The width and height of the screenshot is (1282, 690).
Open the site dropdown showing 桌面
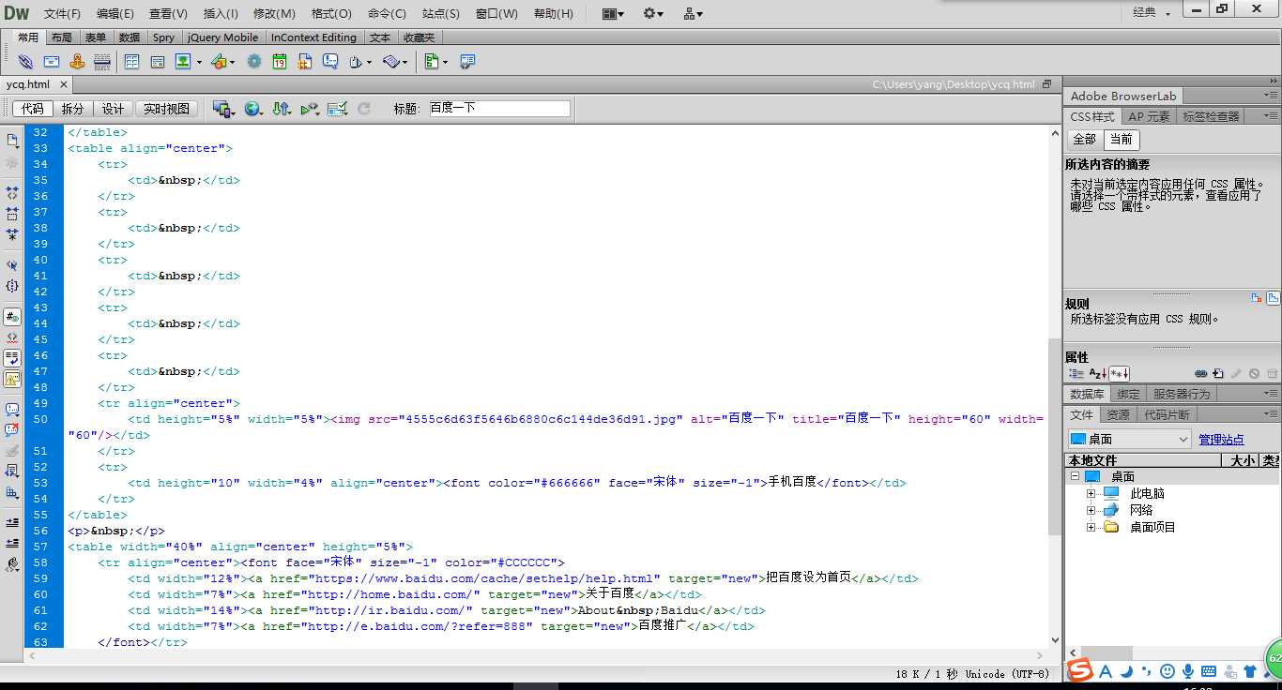click(1130, 439)
